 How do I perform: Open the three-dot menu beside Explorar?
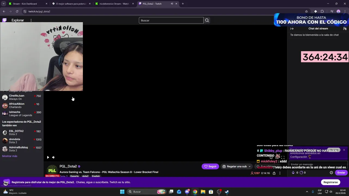[31, 20]
